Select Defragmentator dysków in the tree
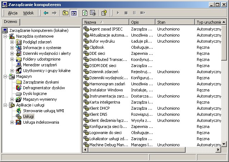This screenshot has height=162, width=229. point(44,88)
